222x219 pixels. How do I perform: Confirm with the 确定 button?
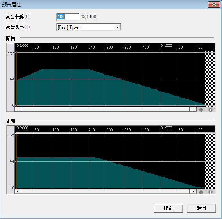coord(168,208)
